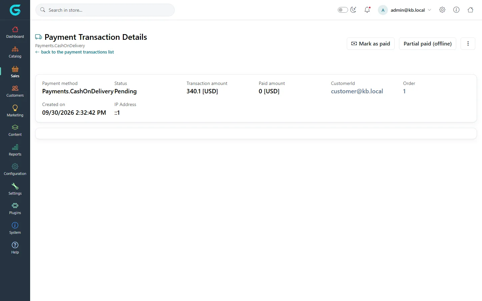Go back to the payment transactions list
The width and height of the screenshot is (482, 301).
point(75,52)
